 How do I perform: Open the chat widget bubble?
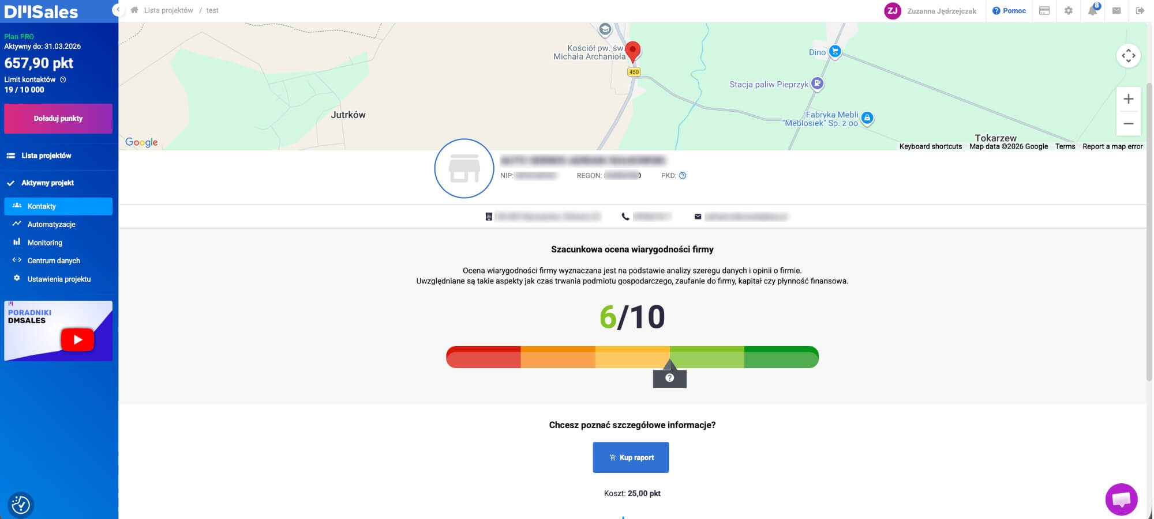(1121, 499)
